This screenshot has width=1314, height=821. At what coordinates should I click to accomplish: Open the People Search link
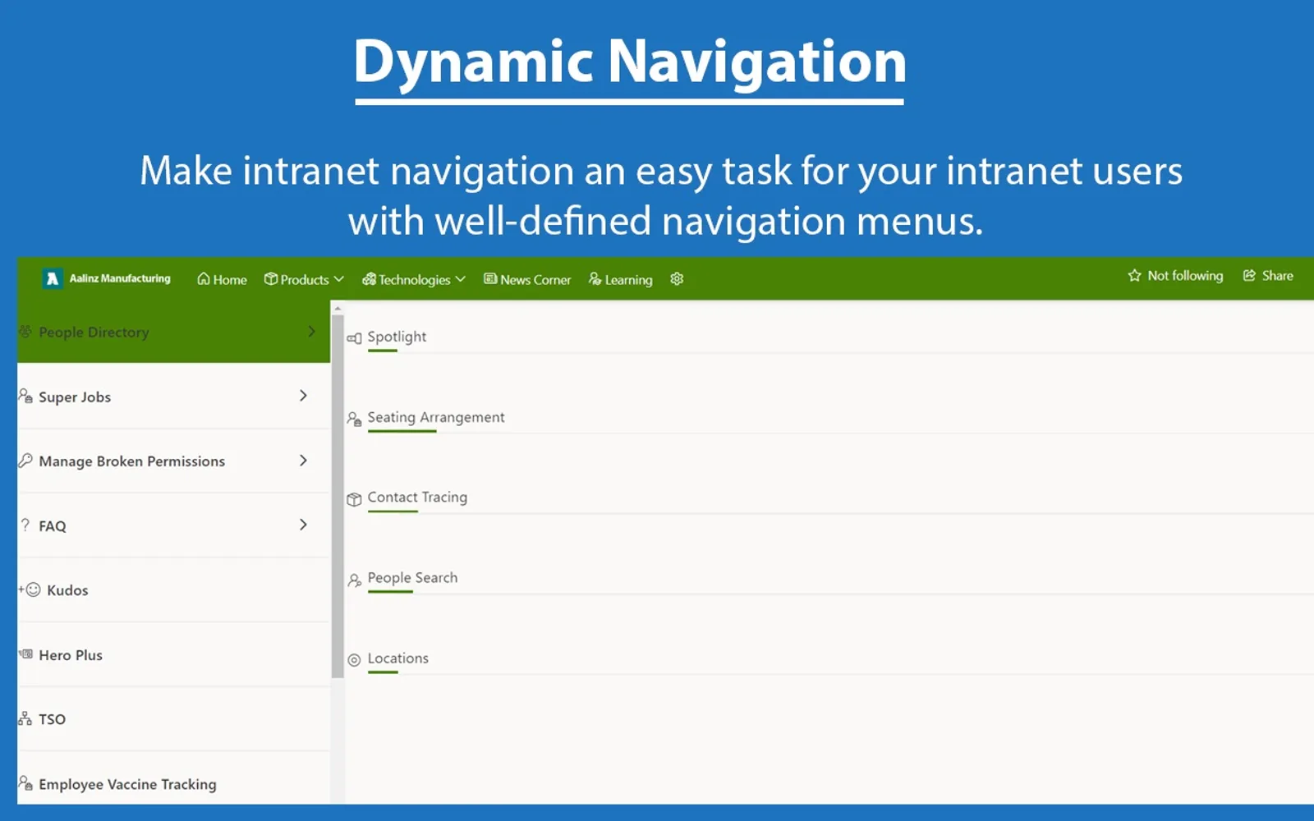(x=412, y=578)
